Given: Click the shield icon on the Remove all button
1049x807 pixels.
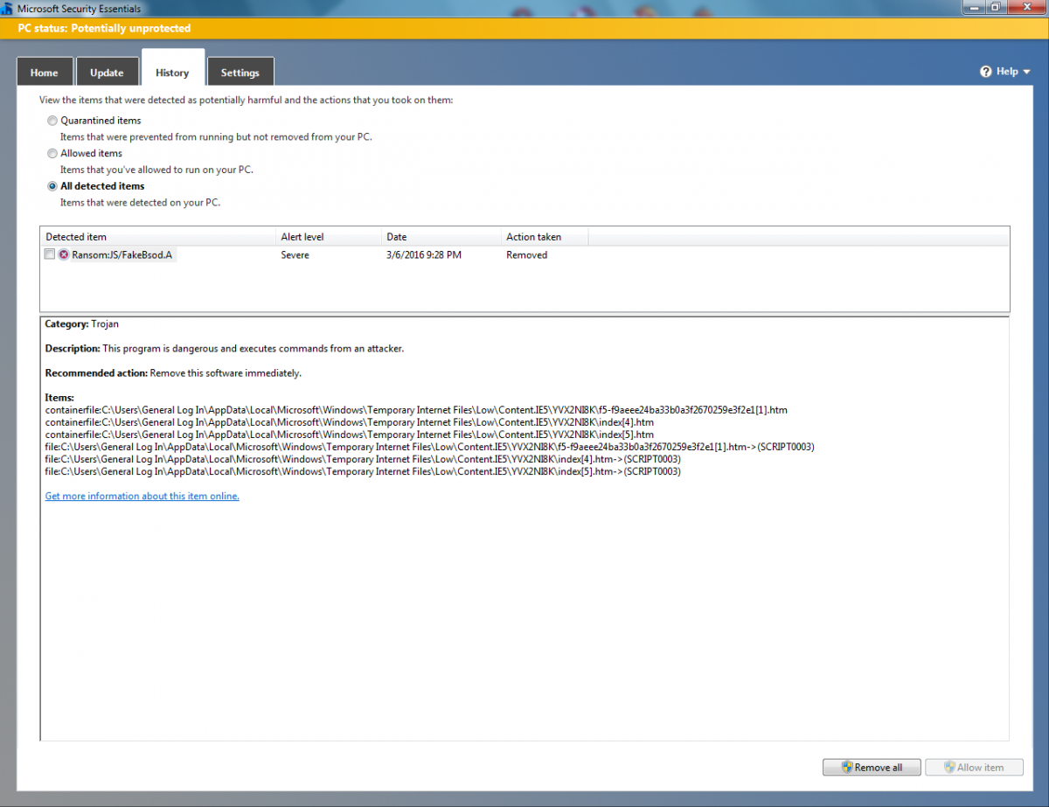Looking at the screenshot, I should [x=847, y=767].
